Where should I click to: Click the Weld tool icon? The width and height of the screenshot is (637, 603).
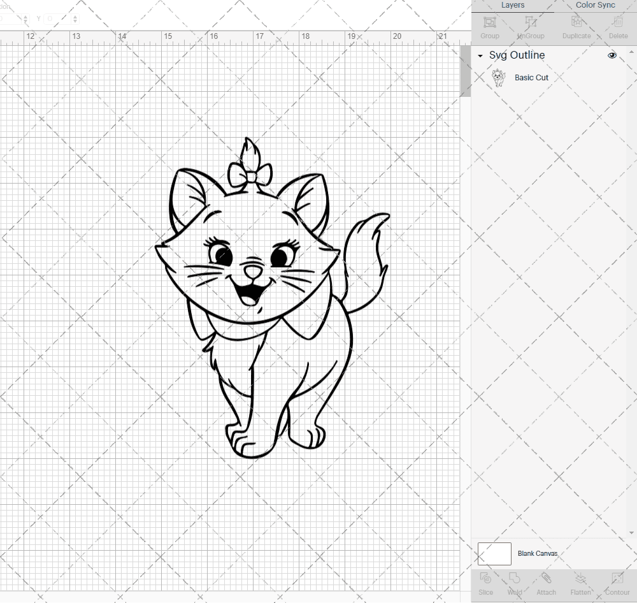pyautogui.click(x=514, y=578)
